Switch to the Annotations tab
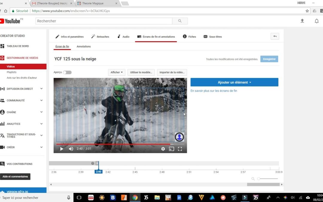The width and height of the screenshot is (323, 202). point(83,46)
